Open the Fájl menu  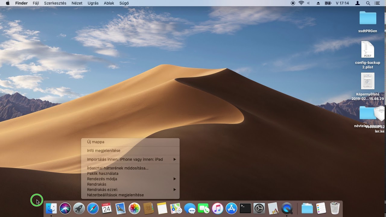pos(36,3)
